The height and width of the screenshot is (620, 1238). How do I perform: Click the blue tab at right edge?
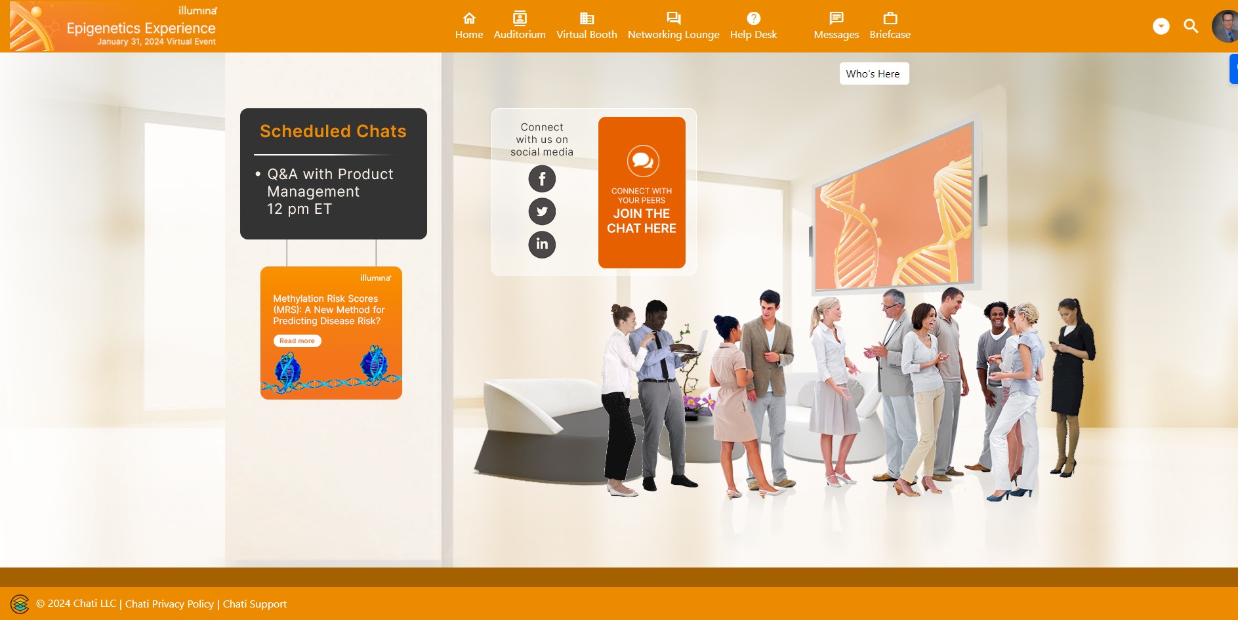click(x=1233, y=69)
